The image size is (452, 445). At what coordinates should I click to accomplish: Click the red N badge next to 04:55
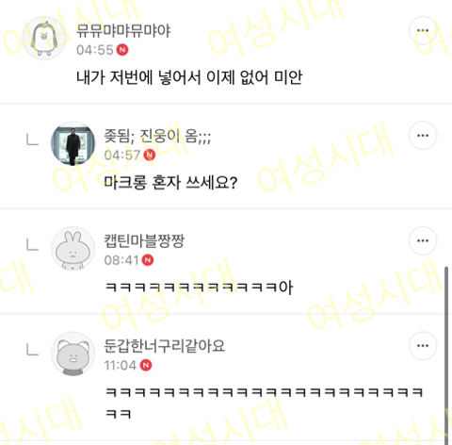122,50
